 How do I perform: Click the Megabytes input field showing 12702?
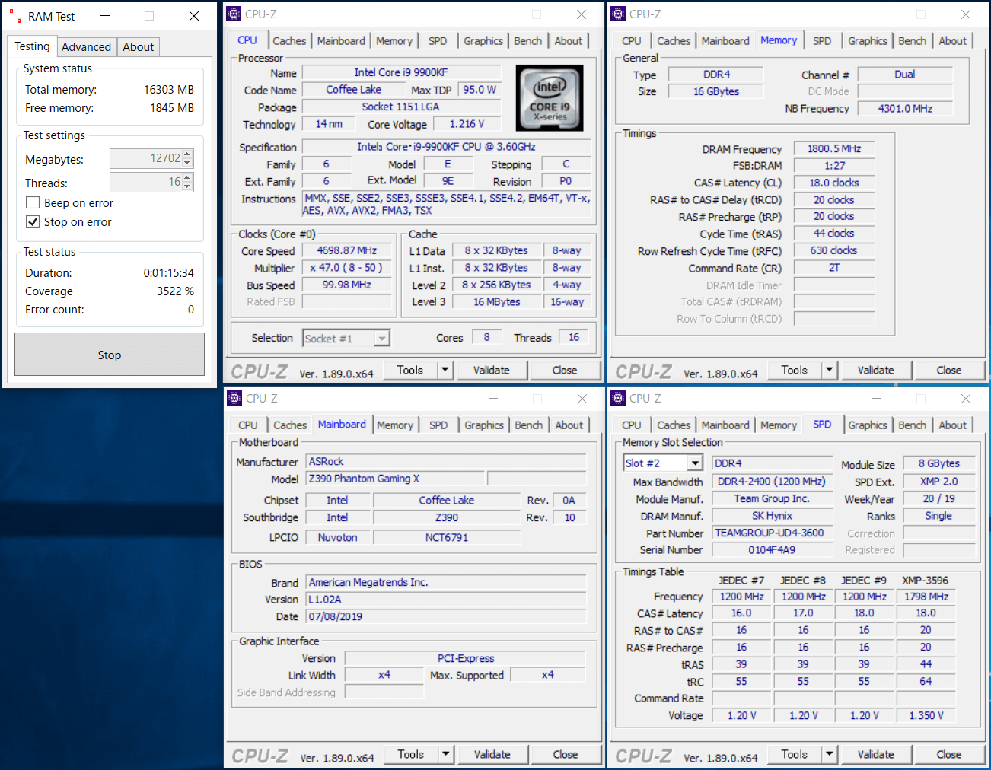tap(146, 158)
